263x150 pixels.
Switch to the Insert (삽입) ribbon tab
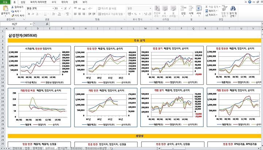pos(23,2)
